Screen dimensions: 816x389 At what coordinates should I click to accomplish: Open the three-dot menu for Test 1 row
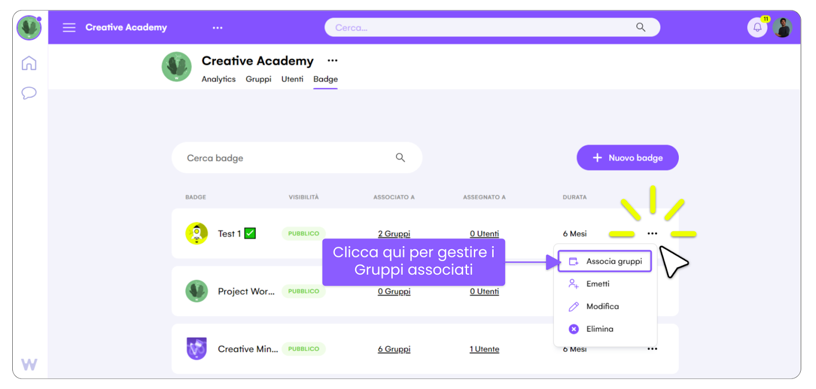652,234
